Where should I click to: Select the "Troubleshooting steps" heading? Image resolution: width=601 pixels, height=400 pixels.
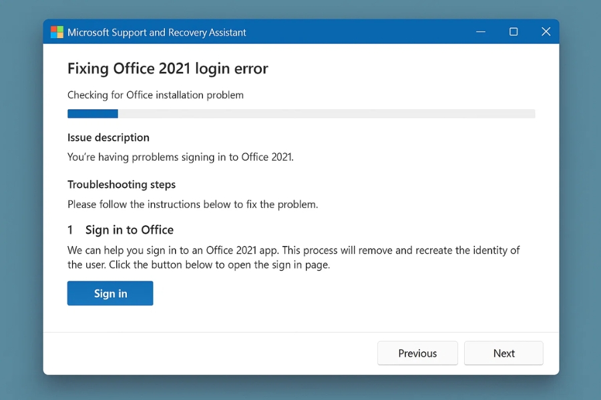(122, 185)
